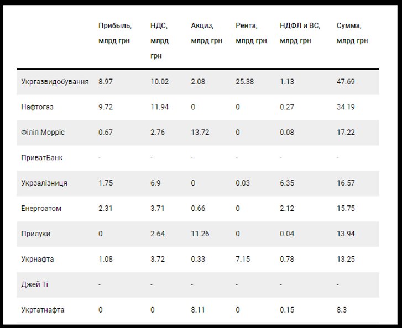This screenshot has width=402, height=328.
Task: Select the Сумма column header
Action: pos(352,33)
